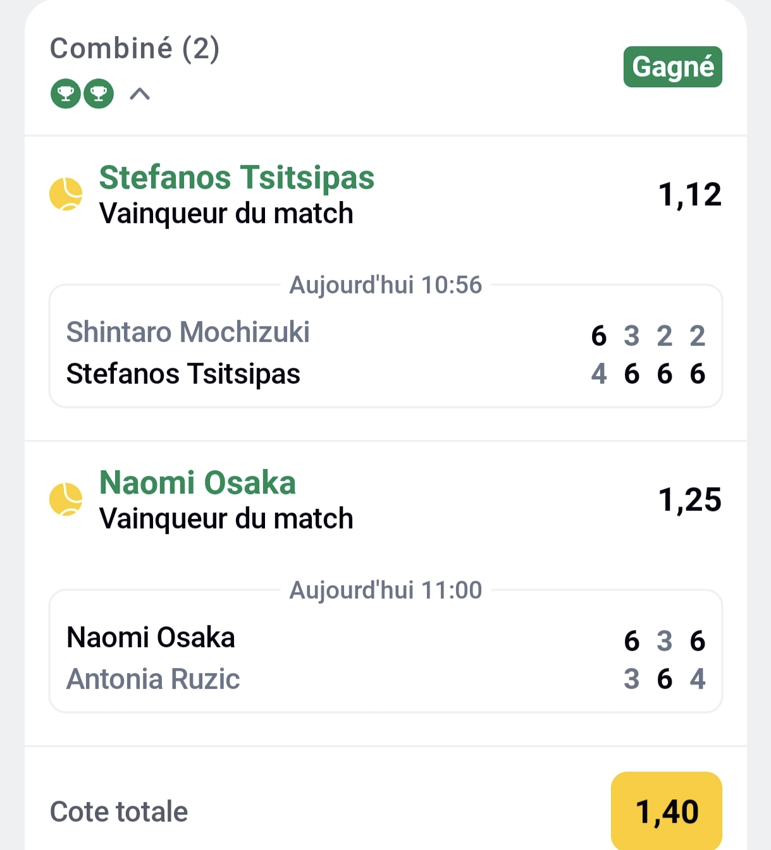
Task: Tap the tennis ball icon beside Naomi Osaka
Action: pos(66,499)
